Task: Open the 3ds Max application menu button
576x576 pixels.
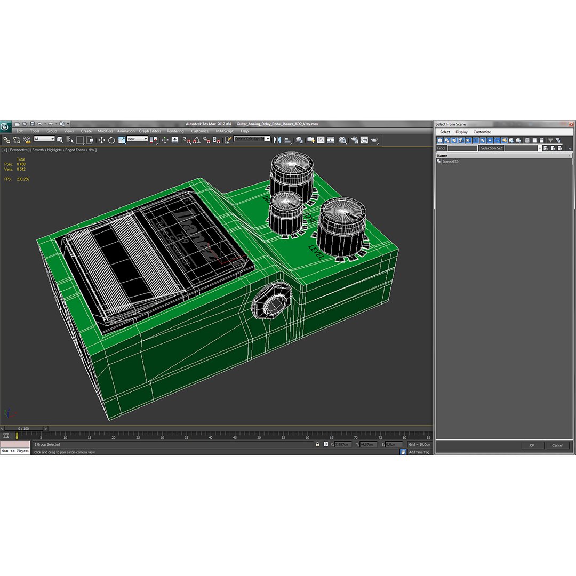Action: 5,126
